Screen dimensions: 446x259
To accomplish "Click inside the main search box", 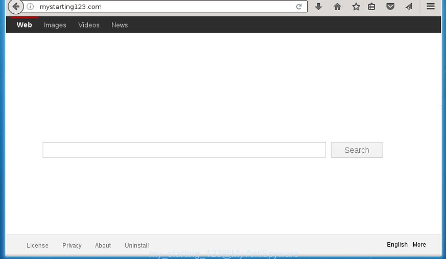I will click(x=184, y=150).
